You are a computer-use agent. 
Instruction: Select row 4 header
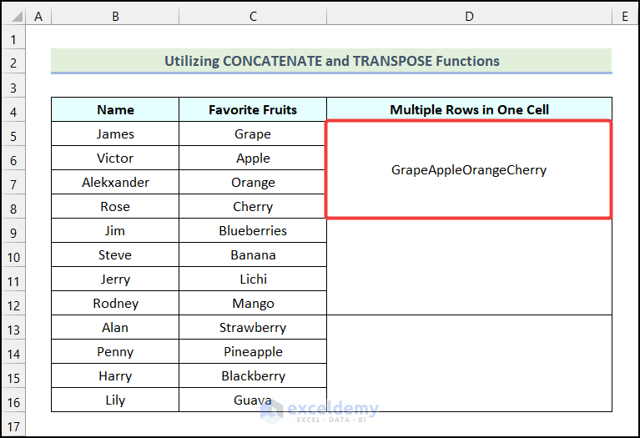(x=13, y=110)
